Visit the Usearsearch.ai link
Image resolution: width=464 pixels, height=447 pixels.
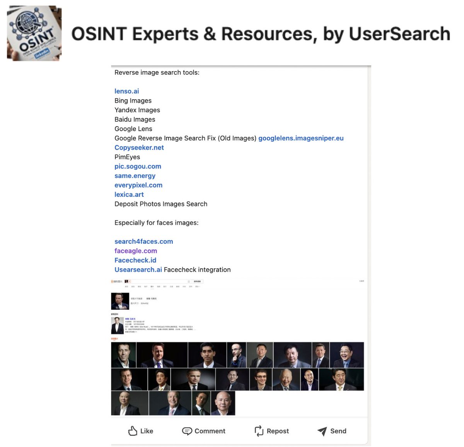(x=138, y=270)
